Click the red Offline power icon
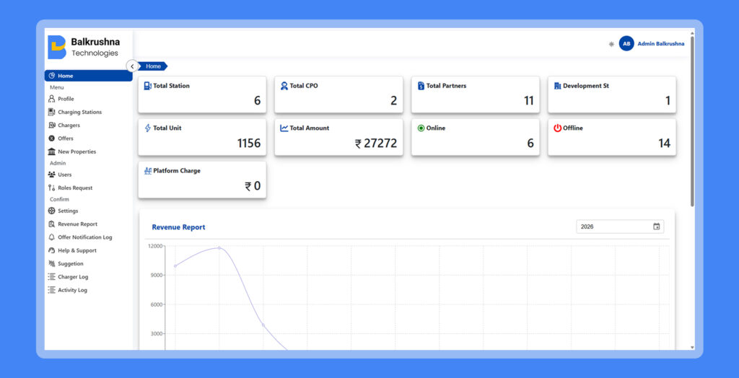739x378 pixels. [x=558, y=128]
